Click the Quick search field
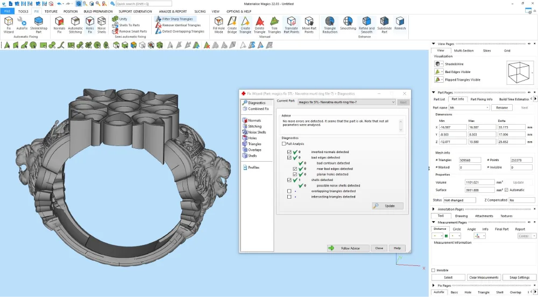 [x=144, y=4]
